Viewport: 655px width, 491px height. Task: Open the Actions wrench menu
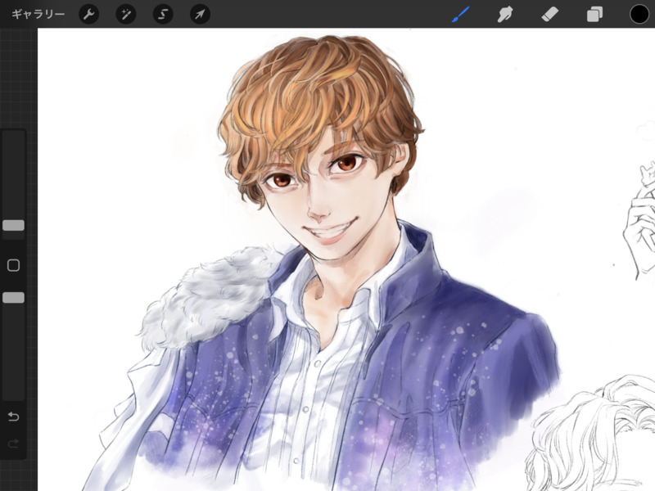[88, 14]
